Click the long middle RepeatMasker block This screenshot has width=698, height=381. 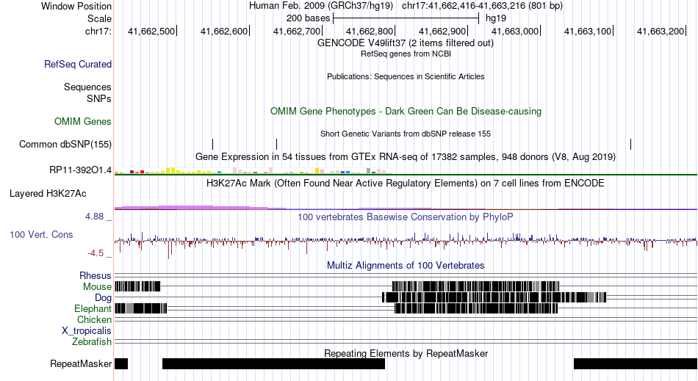tap(273, 363)
